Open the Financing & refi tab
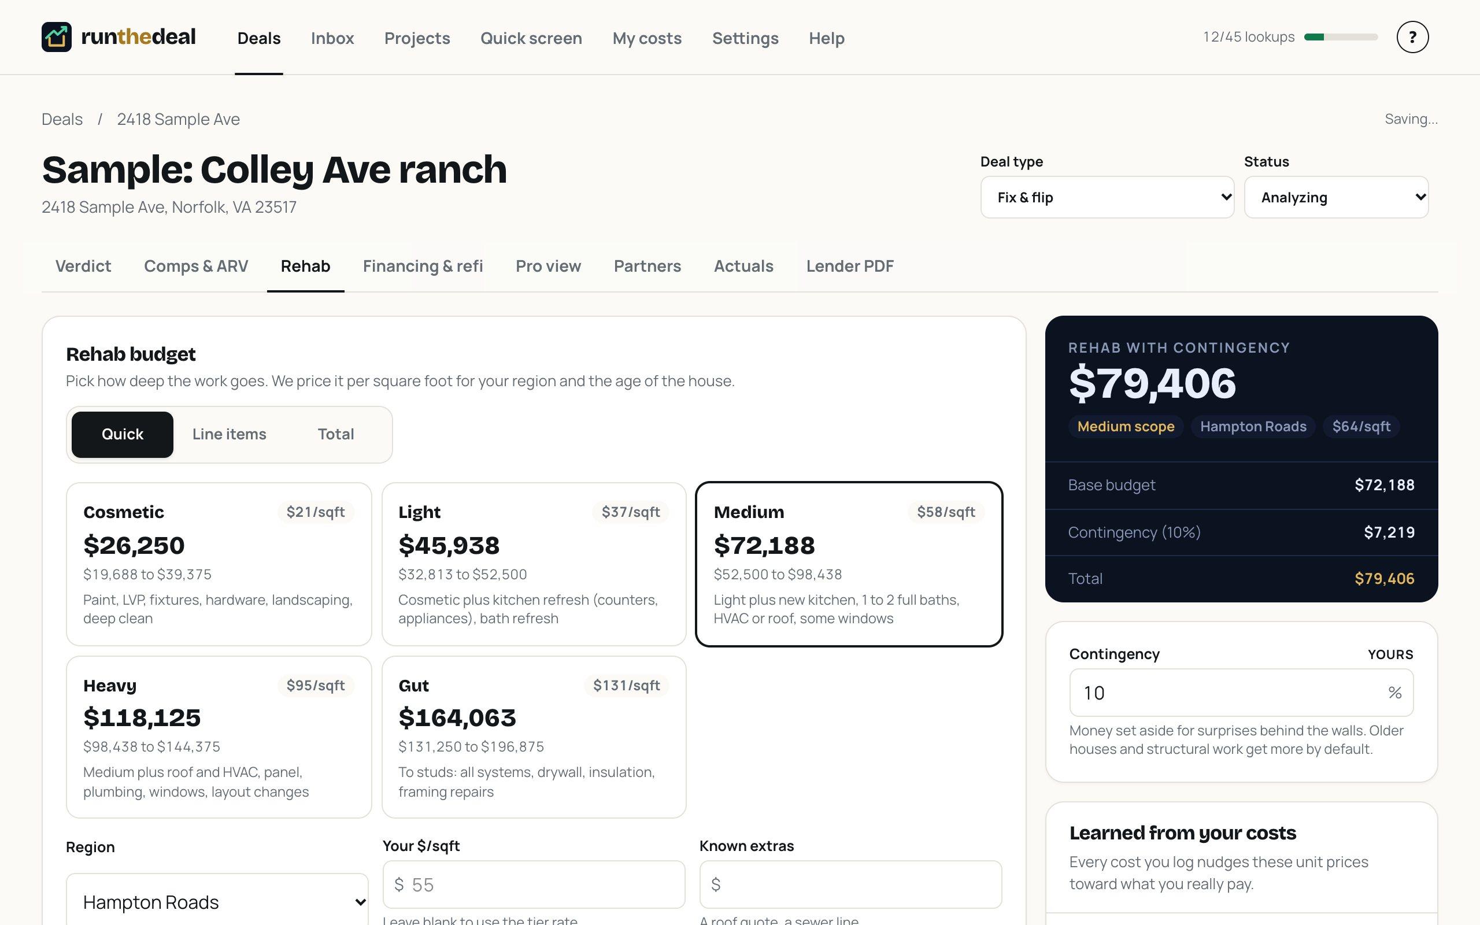 pos(423,266)
